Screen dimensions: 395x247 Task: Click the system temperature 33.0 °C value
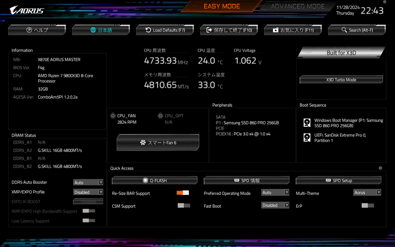coord(210,85)
